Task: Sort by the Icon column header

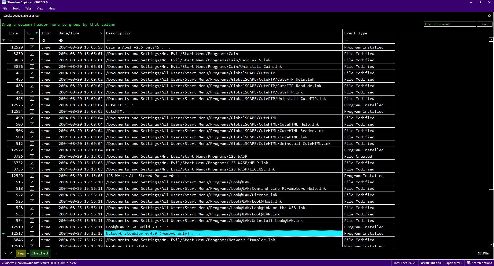Action: point(48,33)
